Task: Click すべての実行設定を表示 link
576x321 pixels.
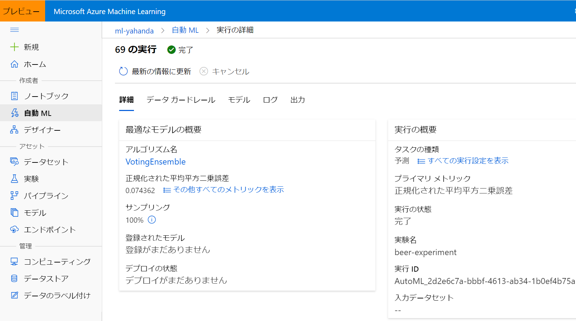Action: [x=468, y=161]
